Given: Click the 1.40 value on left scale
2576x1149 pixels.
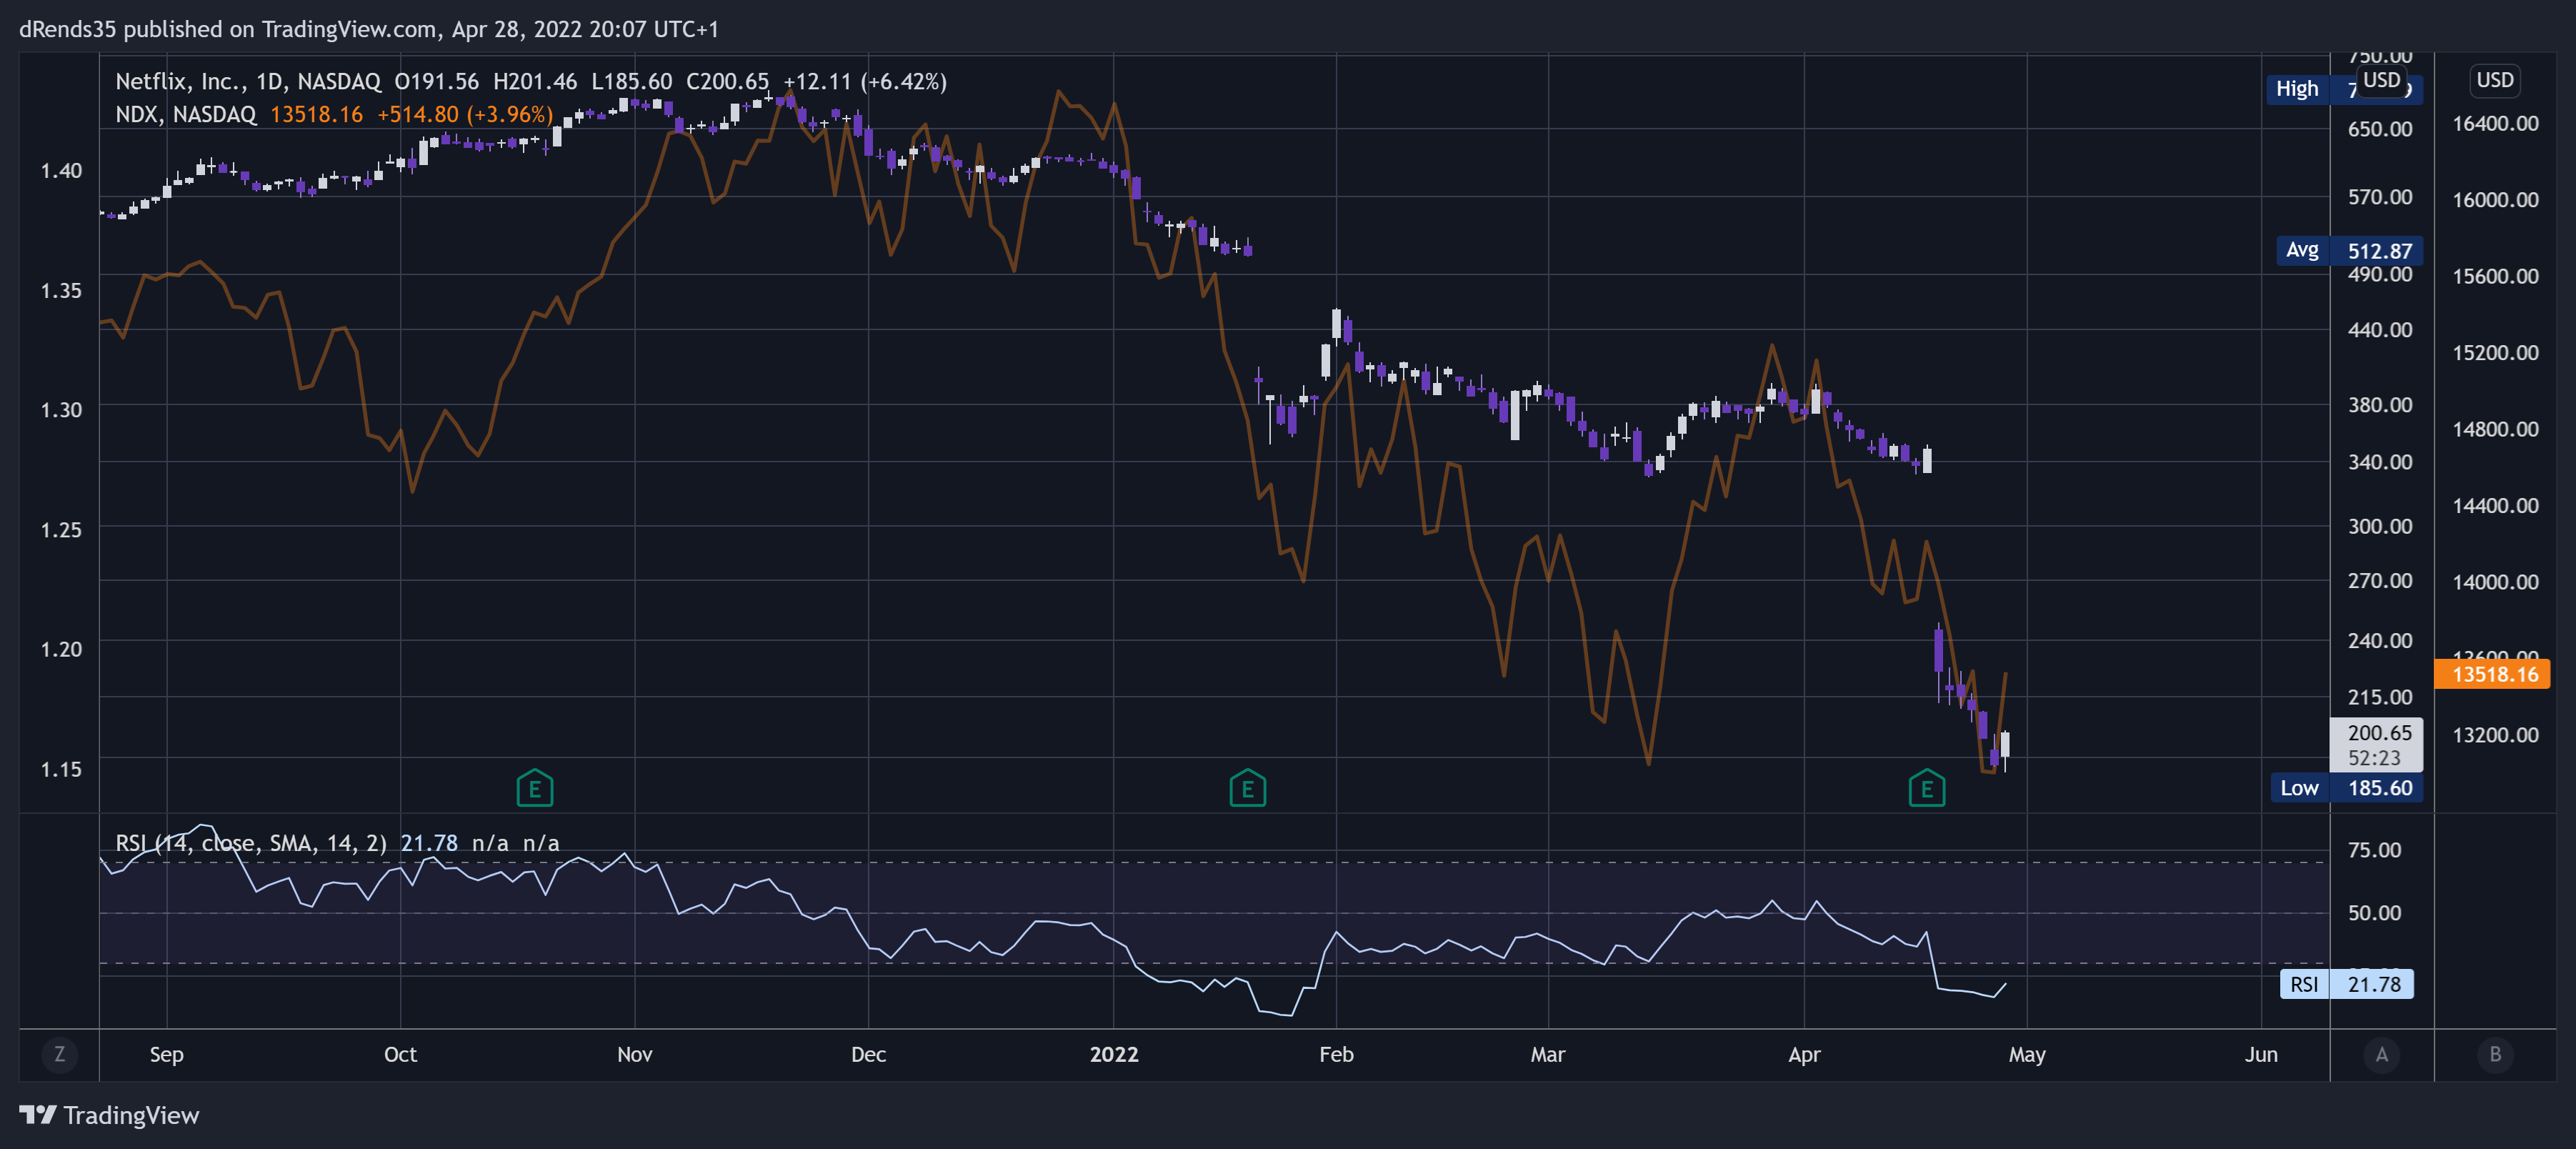Looking at the screenshot, I should [61, 170].
